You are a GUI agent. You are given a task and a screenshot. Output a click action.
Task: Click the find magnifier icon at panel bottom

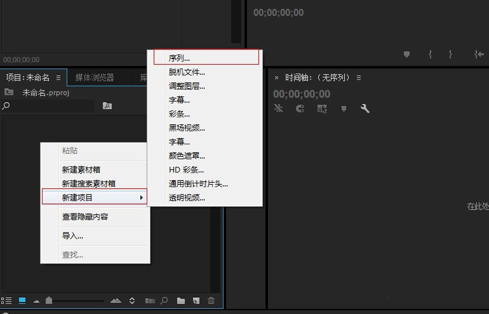click(164, 301)
